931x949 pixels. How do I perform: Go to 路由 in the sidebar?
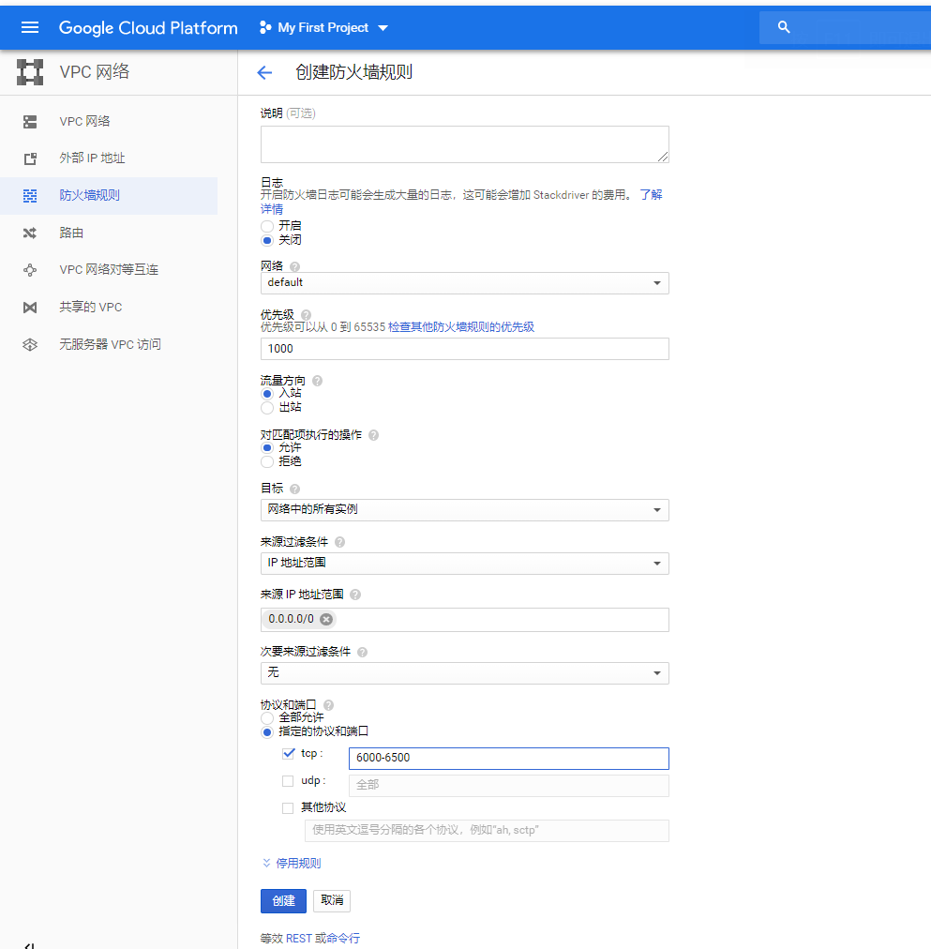click(x=109, y=233)
